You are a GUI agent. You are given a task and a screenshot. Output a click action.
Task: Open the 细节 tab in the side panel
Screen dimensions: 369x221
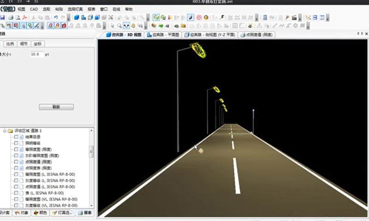[x=24, y=44]
